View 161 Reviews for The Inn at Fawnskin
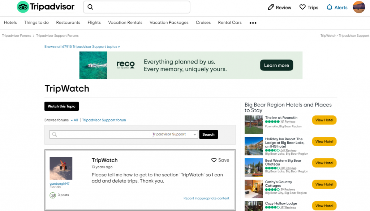Viewport: 370px width, 211px height. point(288,122)
